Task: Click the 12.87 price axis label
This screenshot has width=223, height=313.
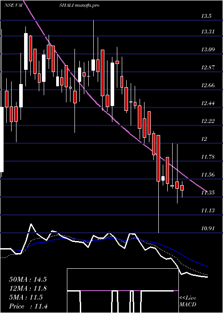Action: (x=208, y=67)
